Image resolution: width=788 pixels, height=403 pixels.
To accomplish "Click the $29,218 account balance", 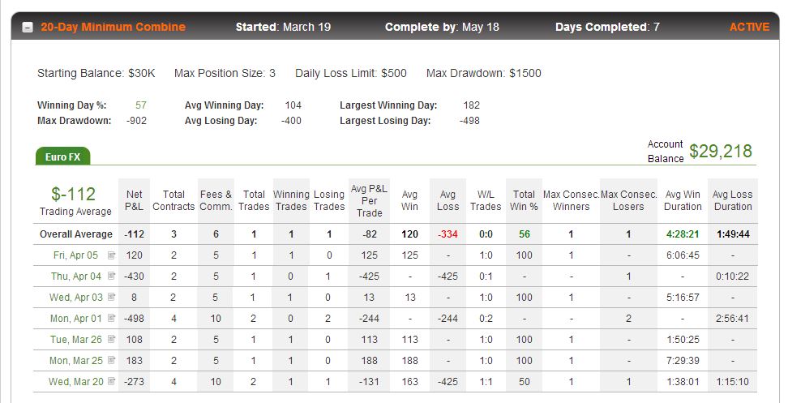I will point(720,152).
